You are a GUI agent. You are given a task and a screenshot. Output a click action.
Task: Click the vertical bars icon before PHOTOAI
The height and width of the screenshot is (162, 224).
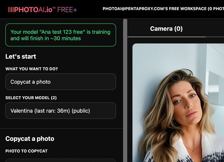pyautogui.click(x=11, y=10)
